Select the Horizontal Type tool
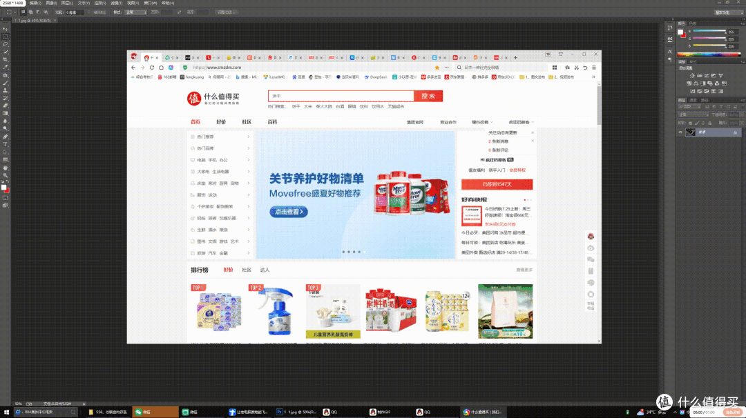The height and width of the screenshot is (418, 746). tap(6, 144)
